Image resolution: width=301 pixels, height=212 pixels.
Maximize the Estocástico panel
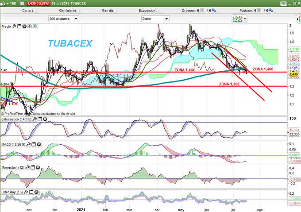(x=40, y=119)
